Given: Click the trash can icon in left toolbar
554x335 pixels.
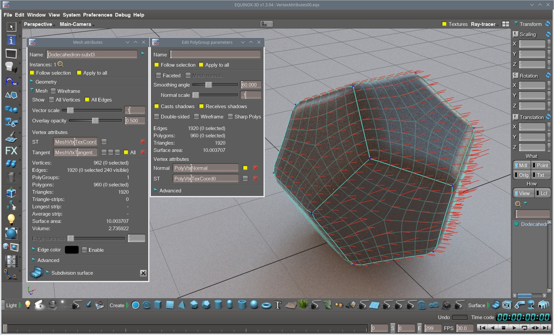Looking at the screenshot, I should [11, 177].
